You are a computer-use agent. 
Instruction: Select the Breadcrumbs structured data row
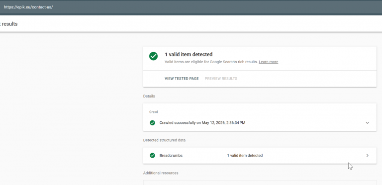pos(260,155)
